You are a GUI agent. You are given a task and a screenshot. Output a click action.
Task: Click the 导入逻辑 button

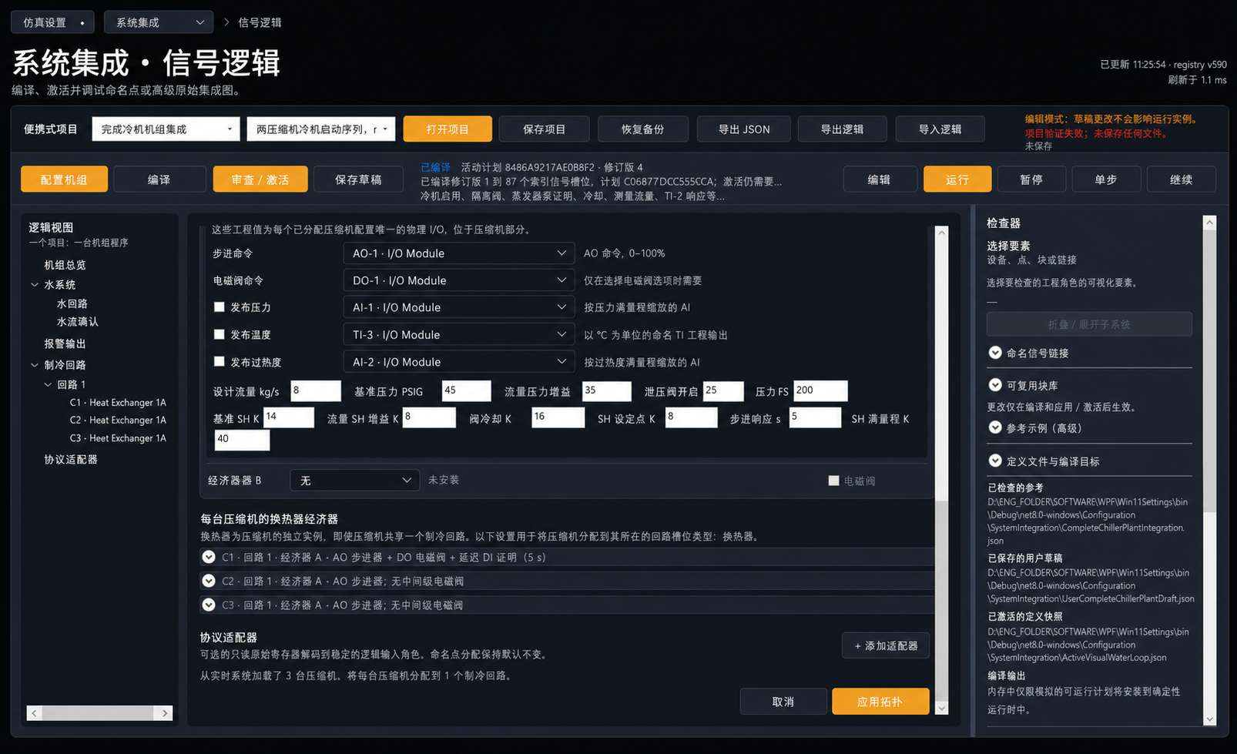click(x=940, y=129)
